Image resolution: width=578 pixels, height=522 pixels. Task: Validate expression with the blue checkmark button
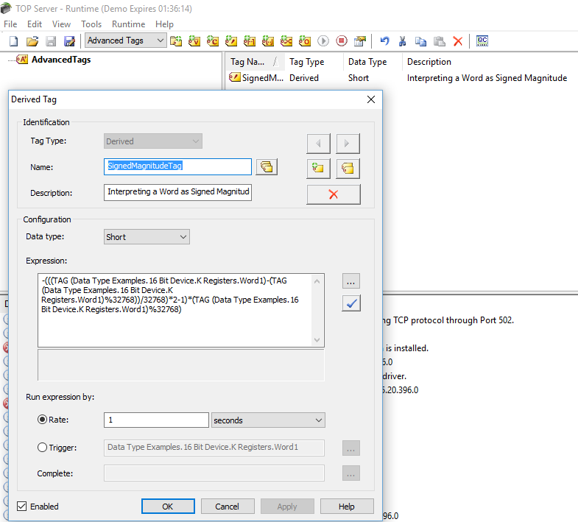[x=351, y=303]
